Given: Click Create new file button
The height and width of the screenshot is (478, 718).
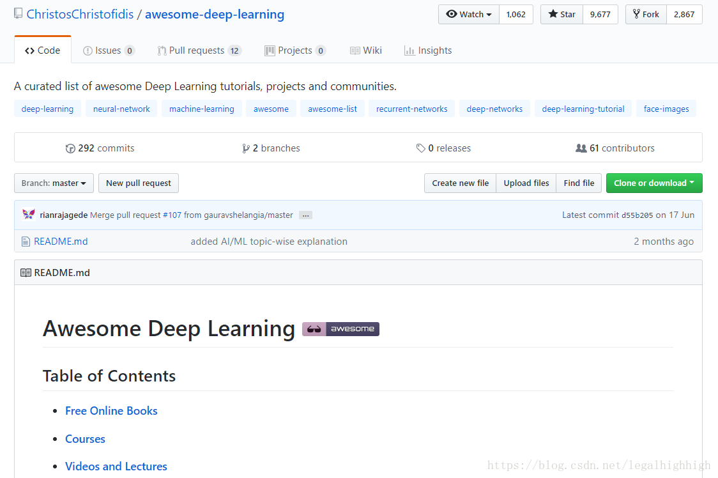Looking at the screenshot, I should [x=460, y=183].
